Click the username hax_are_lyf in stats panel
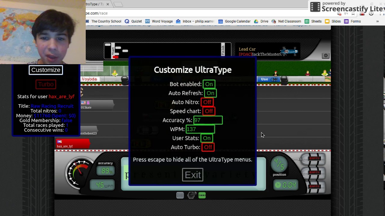The image size is (385, 216). (x=61, y=97)
